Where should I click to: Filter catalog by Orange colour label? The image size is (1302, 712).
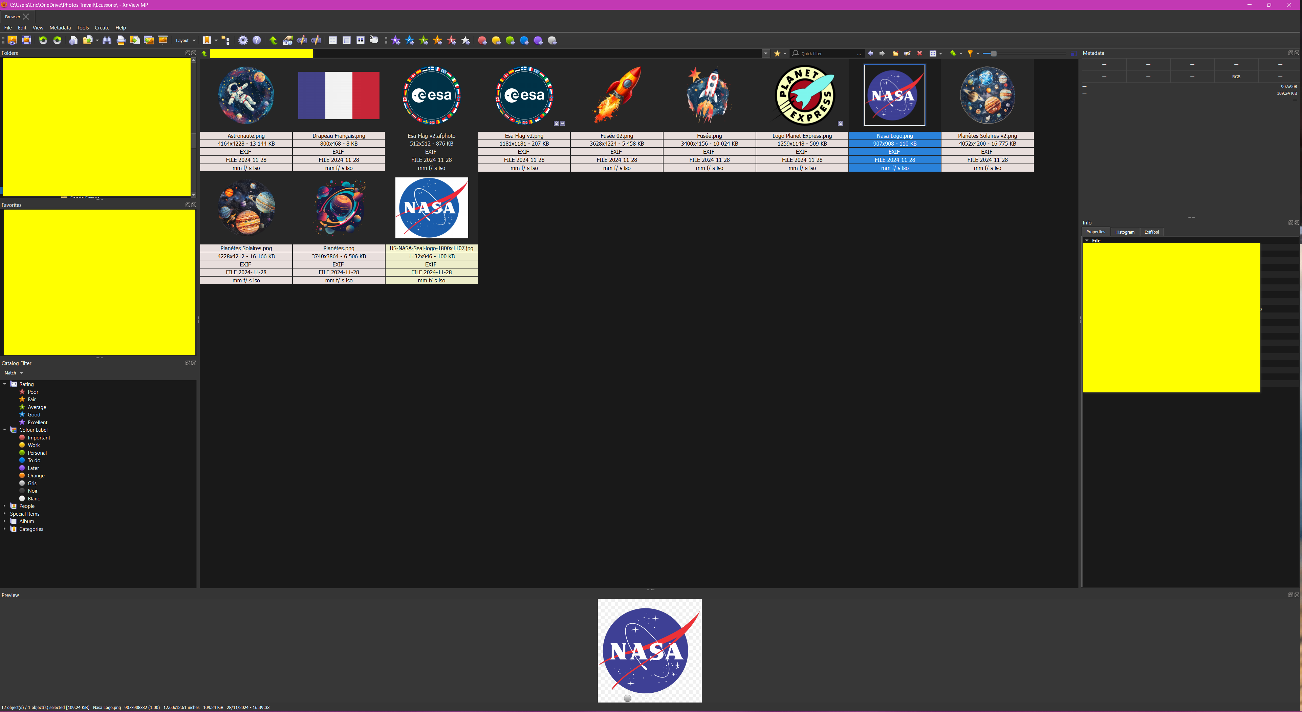[x=36, y=475]
